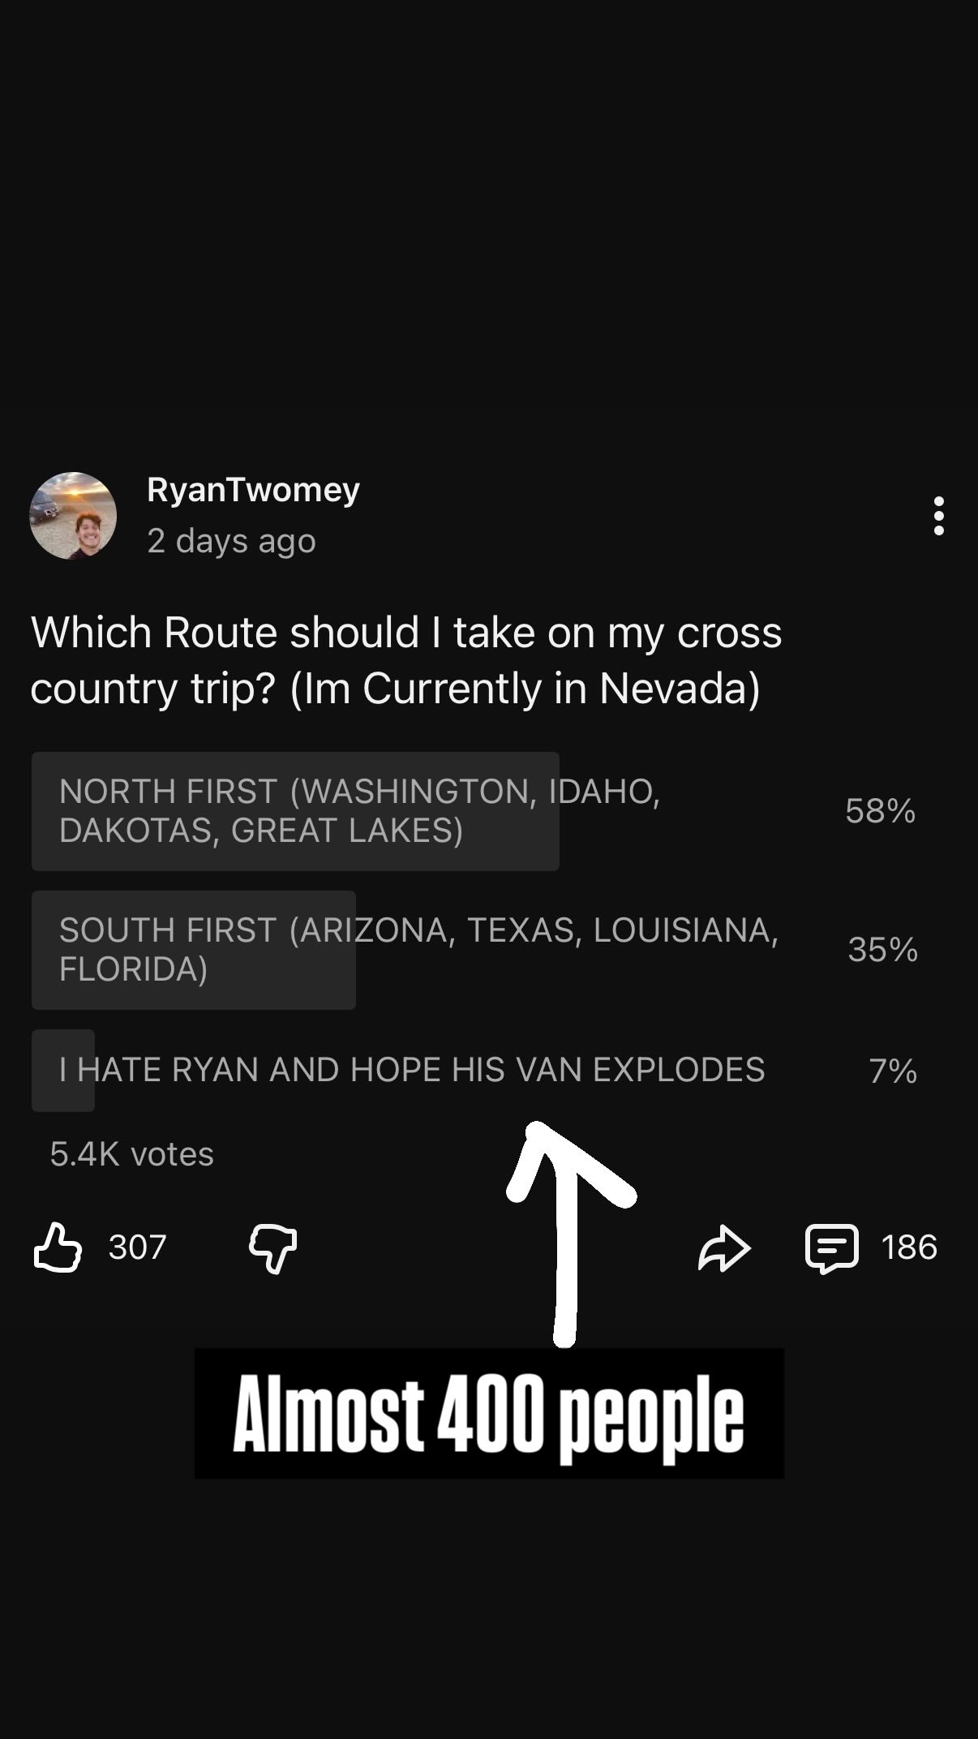Image resolution: width=978 pixels, height=1739 pixels.
Task: Tap the 186 comments count
Action: coord(909,1247)
